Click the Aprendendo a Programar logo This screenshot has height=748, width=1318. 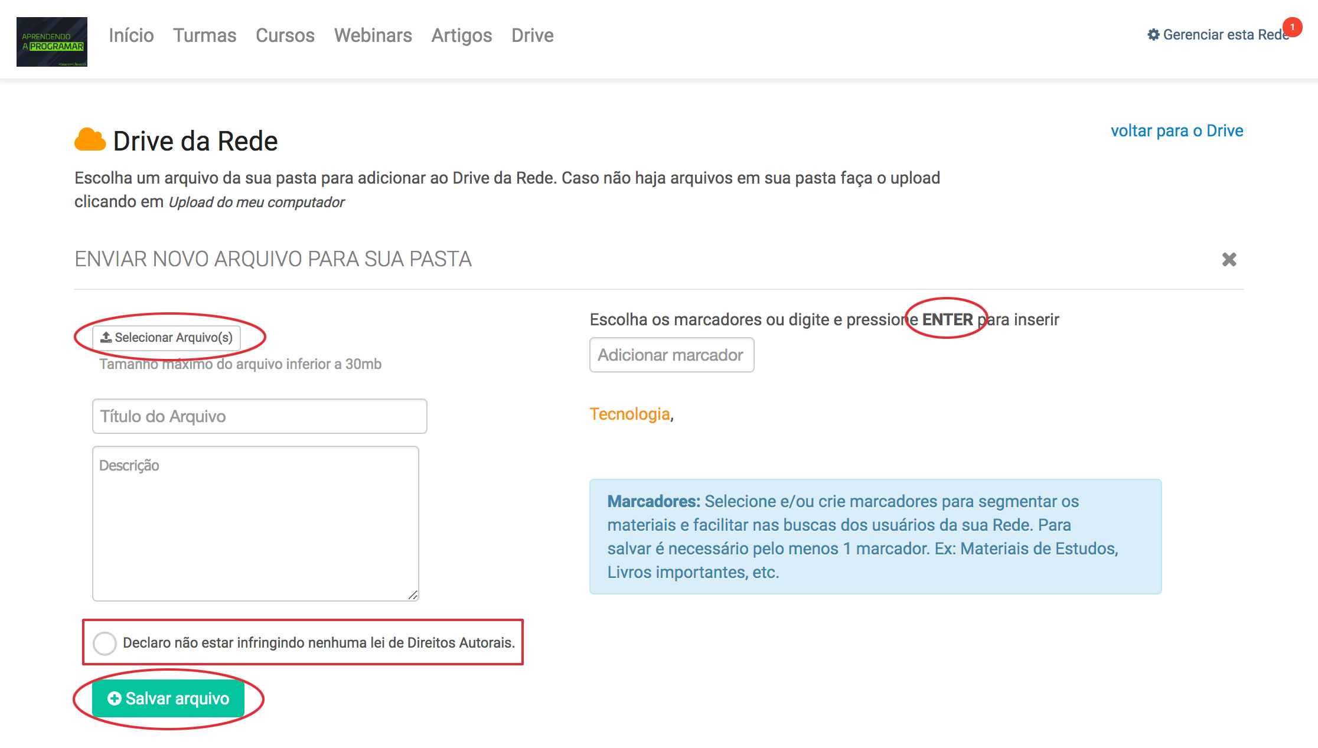click(52, 41)
